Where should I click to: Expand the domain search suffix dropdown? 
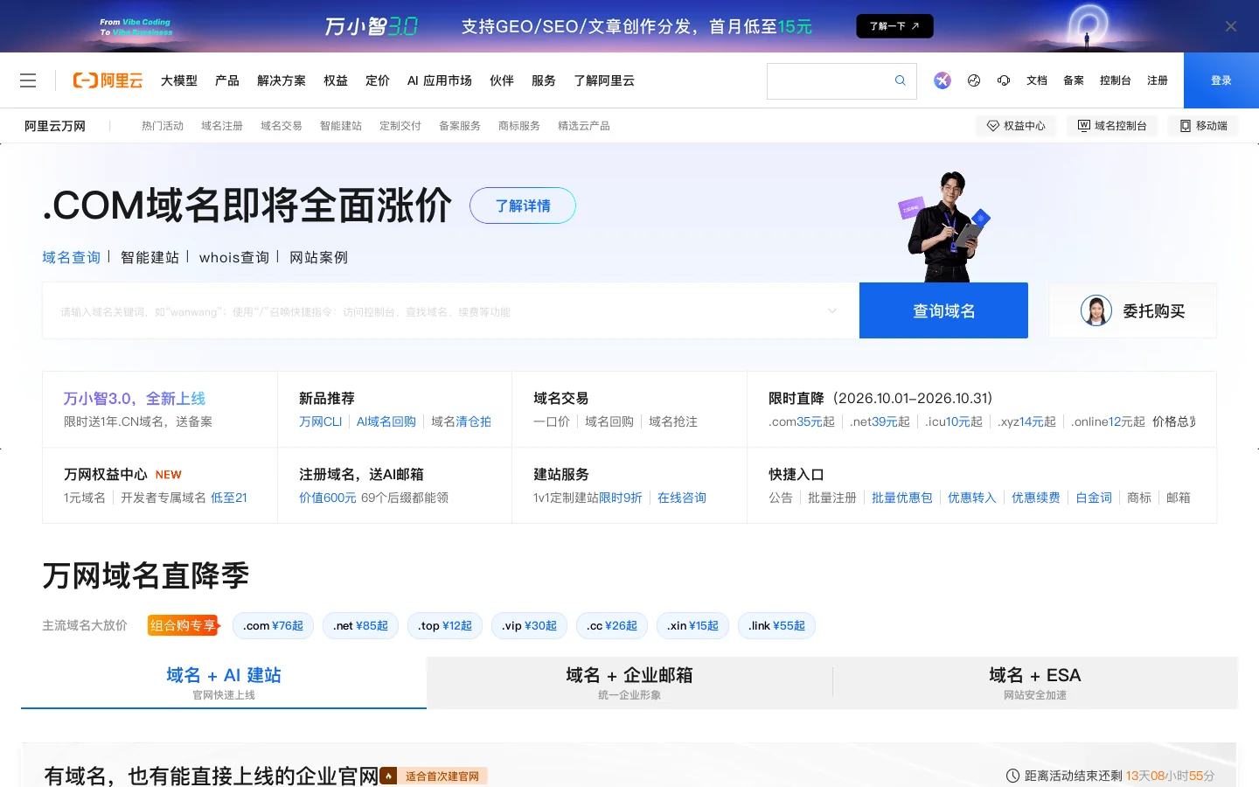pyautogui.click(x=832, y=310)
